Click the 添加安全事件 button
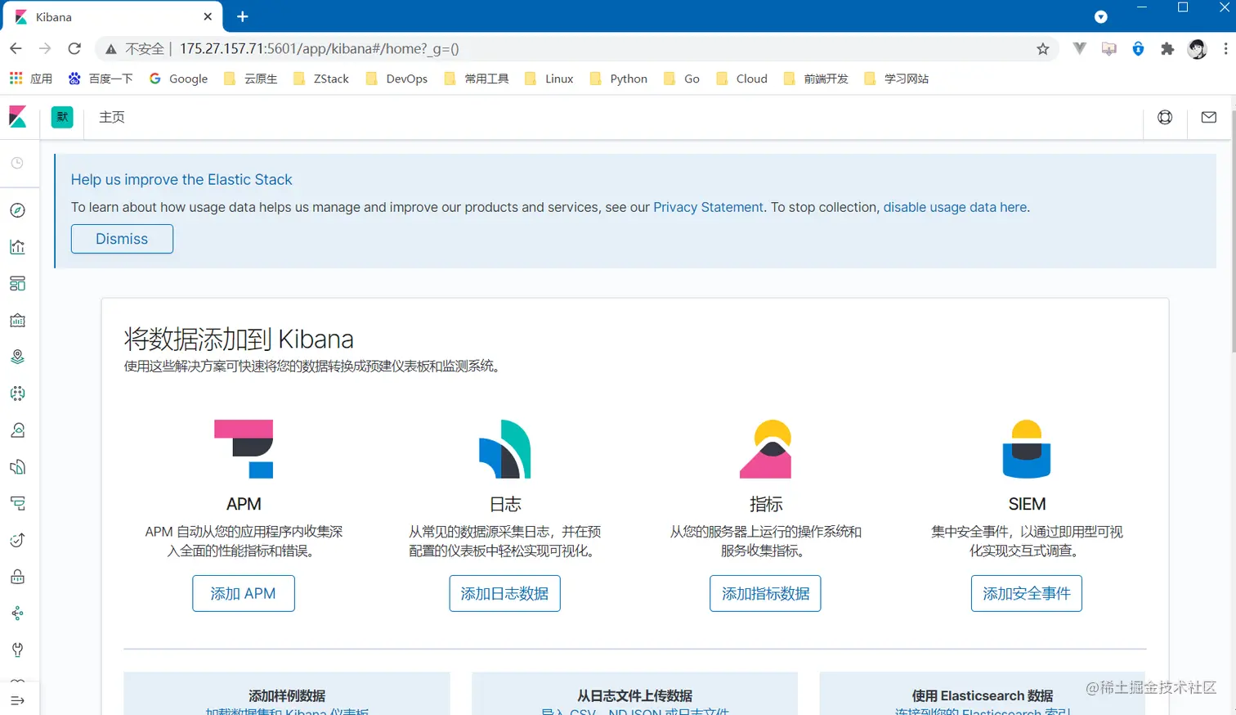 (x=1027, y=593)
